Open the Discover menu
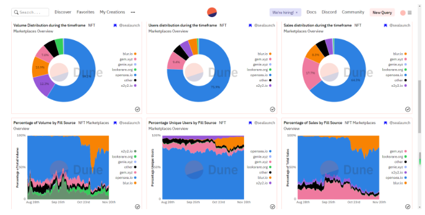Screen dimensions: 425x215 [x=63, y=12]
